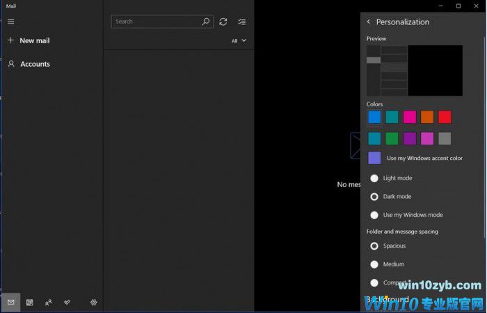Pick the red color swatch
Viewport: 487px width, 313px height.
point(445,117)
